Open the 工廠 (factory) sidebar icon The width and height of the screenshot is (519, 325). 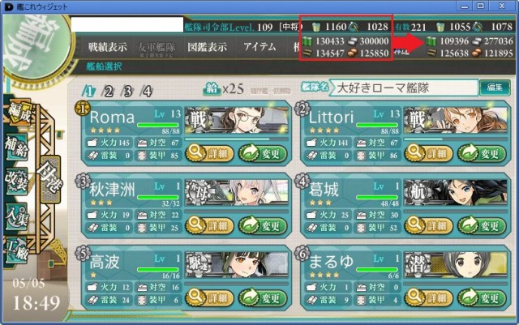(x=17, y=250)
